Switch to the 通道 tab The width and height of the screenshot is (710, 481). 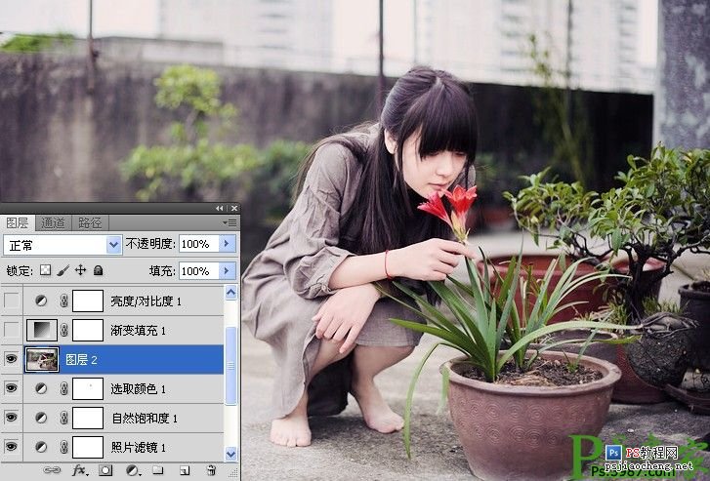(53, 222)
